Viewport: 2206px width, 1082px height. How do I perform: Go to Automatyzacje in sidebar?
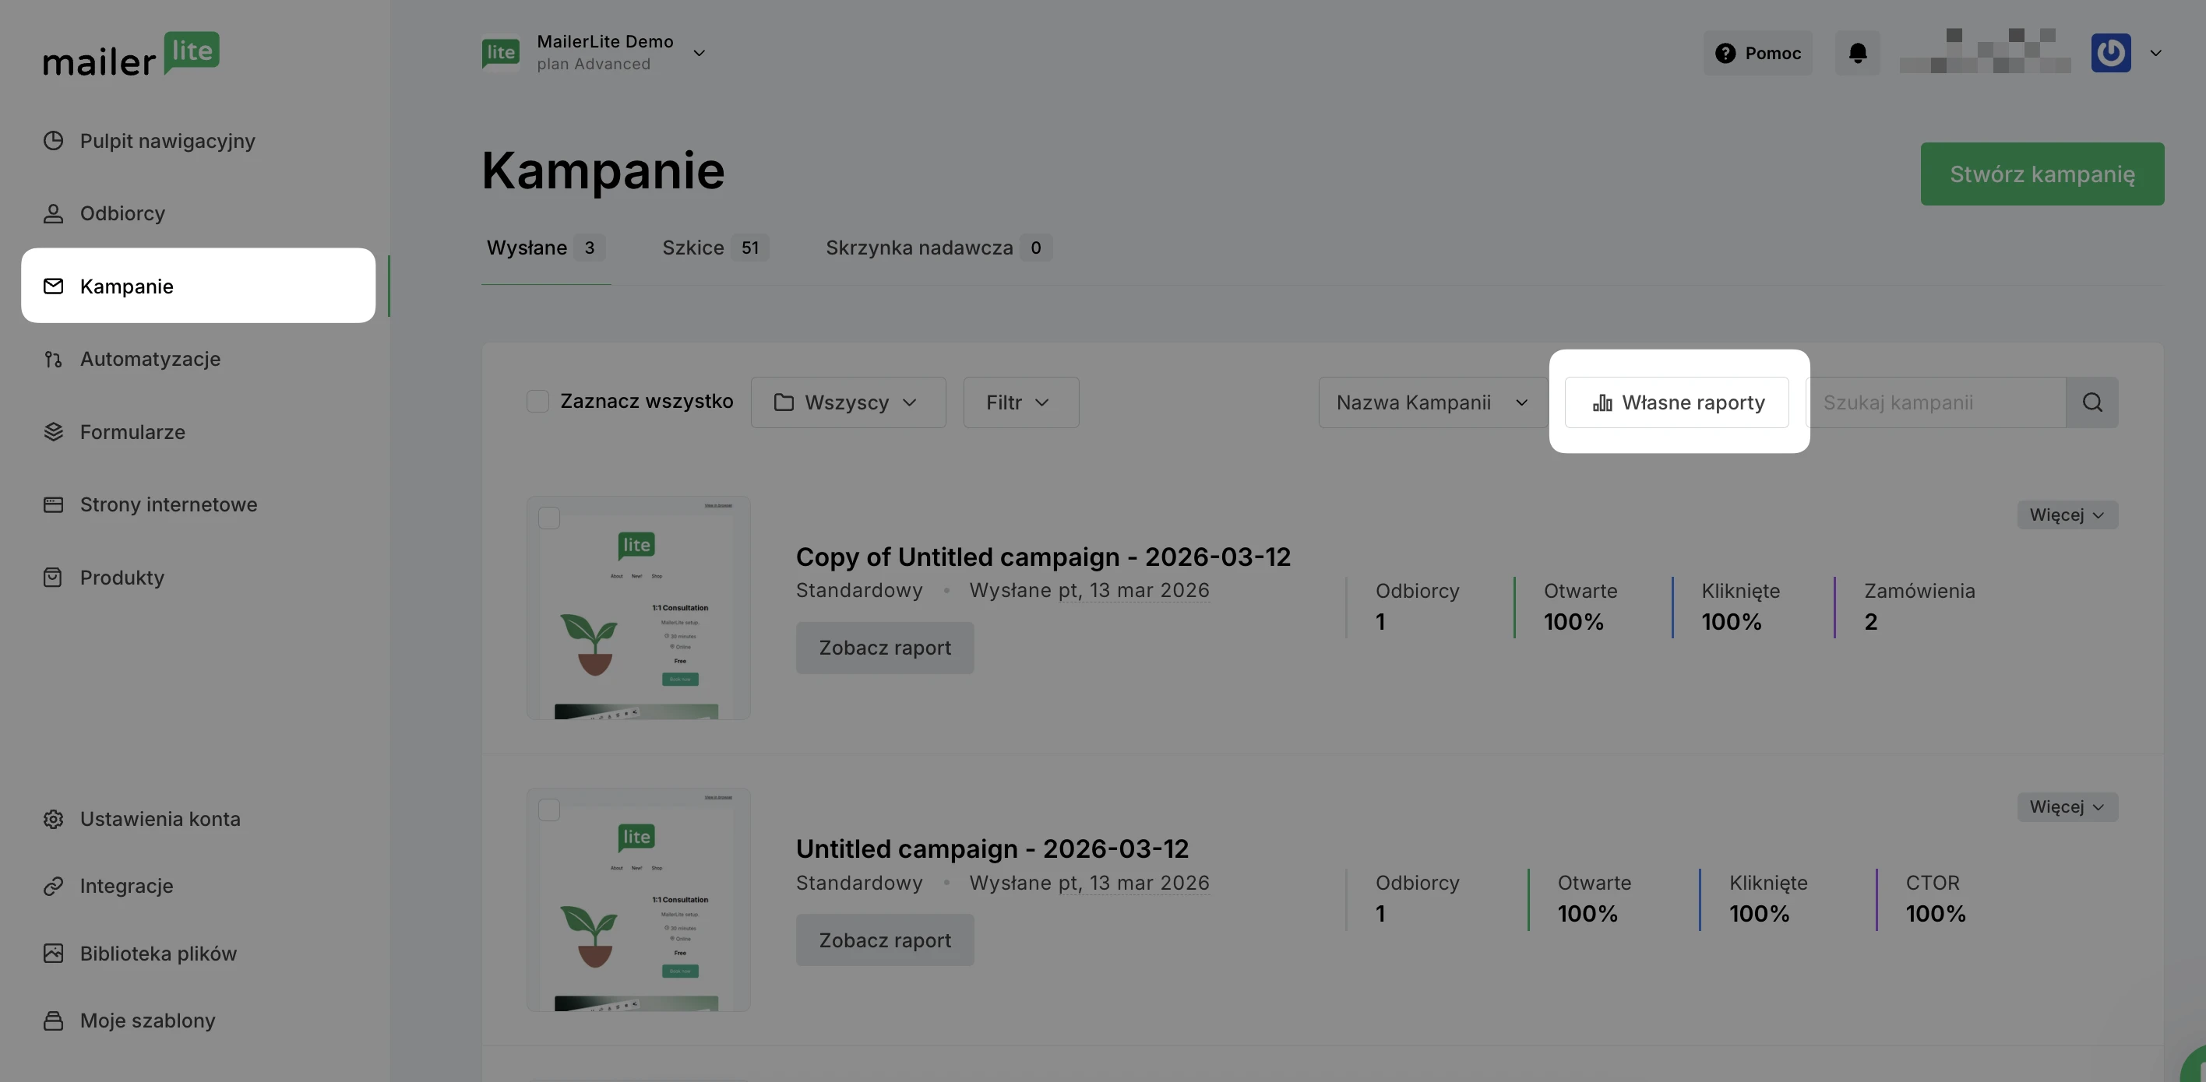tap(150, 359)
